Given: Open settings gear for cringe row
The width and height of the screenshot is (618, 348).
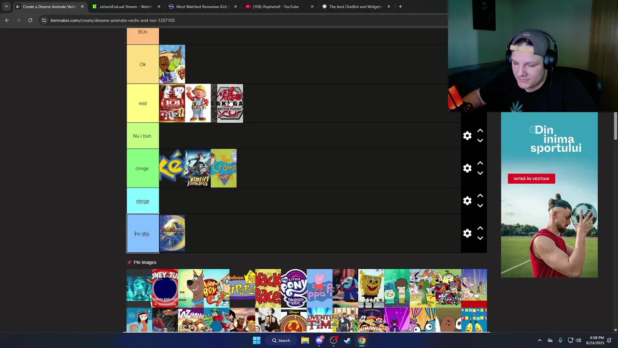Looking at the screenshot, I should pyautogui.click(x=467, y=168).
